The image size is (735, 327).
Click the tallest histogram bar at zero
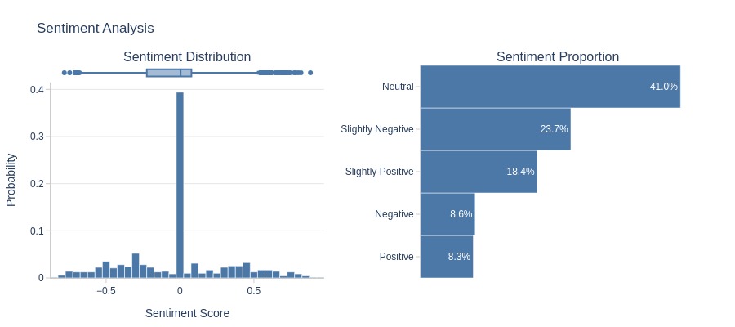point(180,185)
